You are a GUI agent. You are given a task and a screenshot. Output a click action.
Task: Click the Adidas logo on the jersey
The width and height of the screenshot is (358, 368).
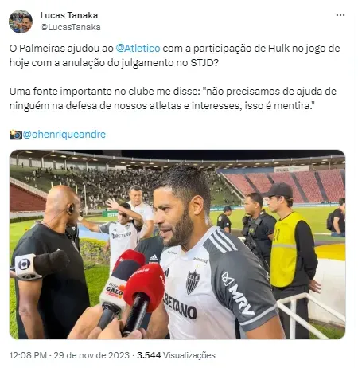click(154, 257)
